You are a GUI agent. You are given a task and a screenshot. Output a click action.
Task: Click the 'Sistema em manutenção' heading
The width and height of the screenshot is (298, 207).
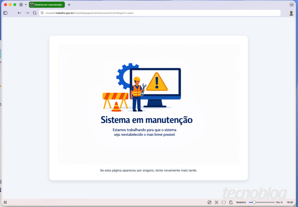(146, 120)
